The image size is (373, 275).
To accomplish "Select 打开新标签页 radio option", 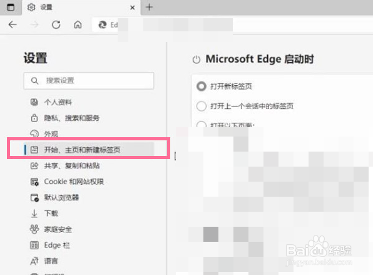I will [x=202, y=86].
